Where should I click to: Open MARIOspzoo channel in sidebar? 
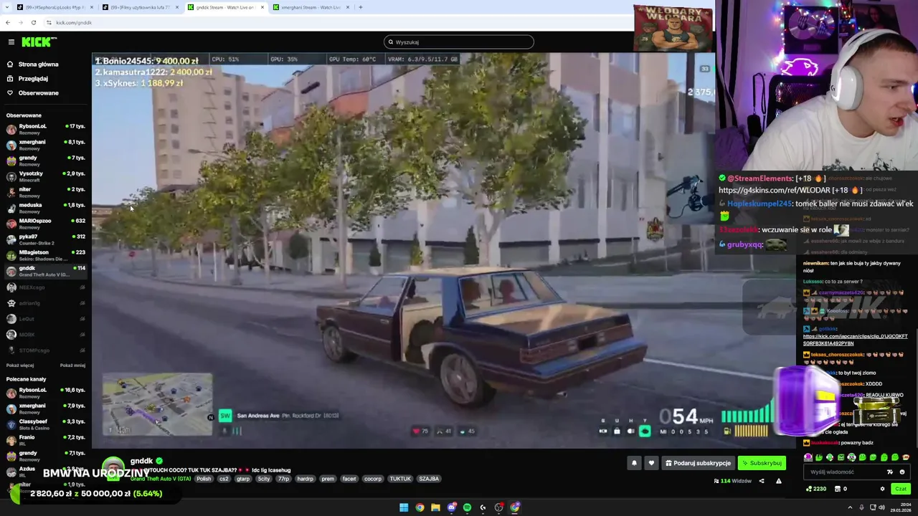45,224
